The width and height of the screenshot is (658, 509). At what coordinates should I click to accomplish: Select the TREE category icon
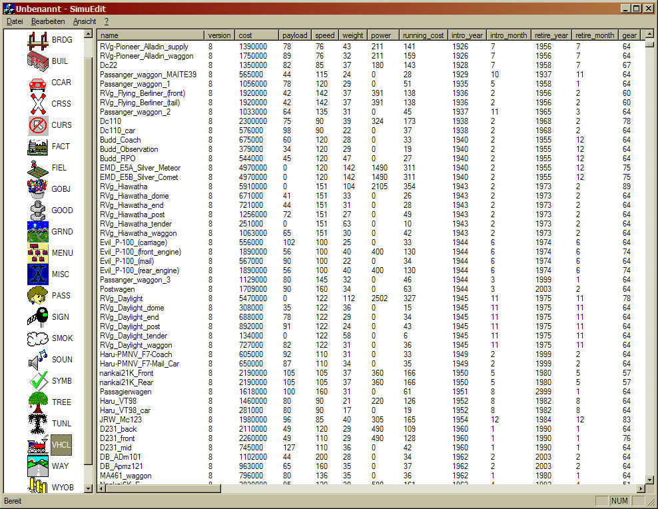pyautogui.click(x=38, y=402)
